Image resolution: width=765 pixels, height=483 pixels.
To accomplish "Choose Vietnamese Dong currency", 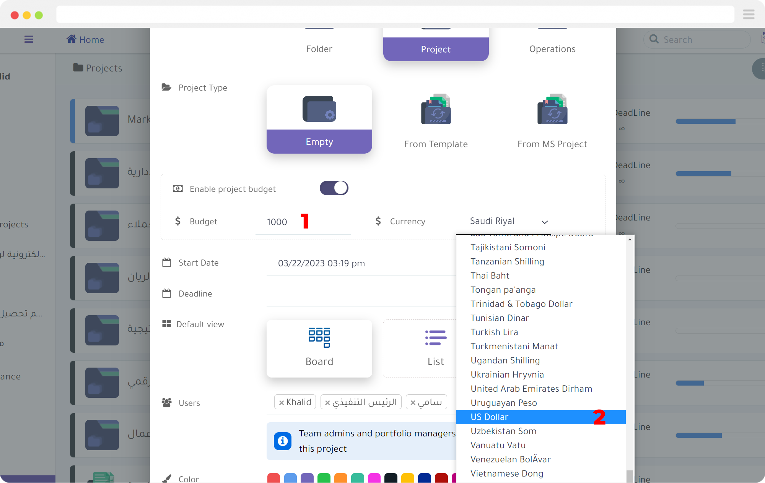I will pyautogui.click(x=541, y=473).
